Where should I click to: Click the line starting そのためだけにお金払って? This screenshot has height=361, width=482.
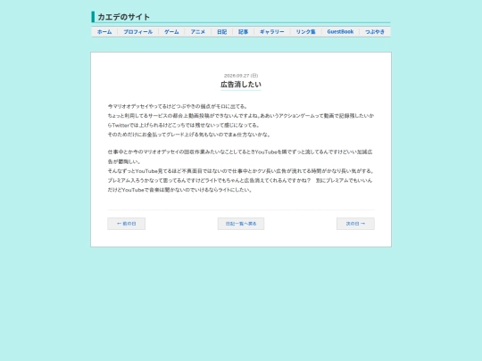pos(189,135)
